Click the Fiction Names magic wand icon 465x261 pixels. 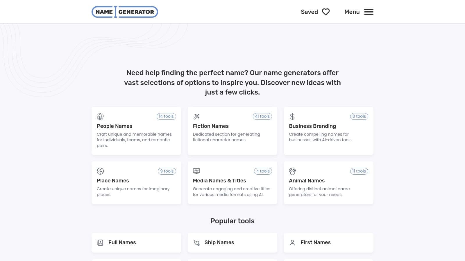tap(196, 116)
